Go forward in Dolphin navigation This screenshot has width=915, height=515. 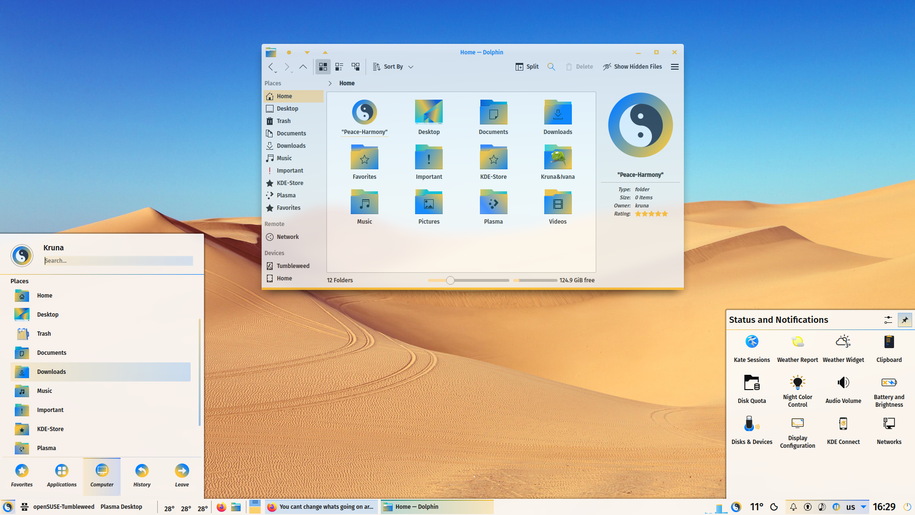[287, 67]
